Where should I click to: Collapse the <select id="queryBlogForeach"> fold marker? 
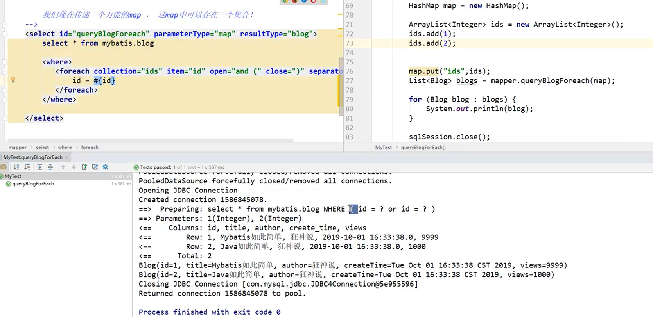pyautogui.click(x=5, y=34)
